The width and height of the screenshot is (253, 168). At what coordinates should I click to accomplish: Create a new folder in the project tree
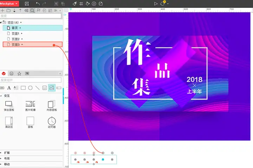pyautogui.click(x=8, y=11)
